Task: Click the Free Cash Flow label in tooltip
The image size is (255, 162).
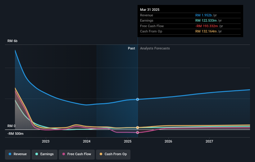Action: click(152, 26)
